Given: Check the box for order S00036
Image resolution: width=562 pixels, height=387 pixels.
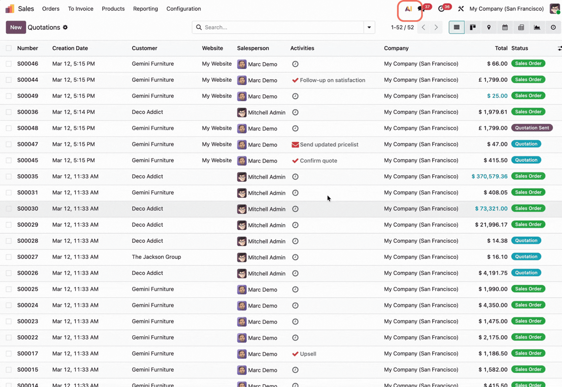Looking at the screenshot, I should 9,112.
